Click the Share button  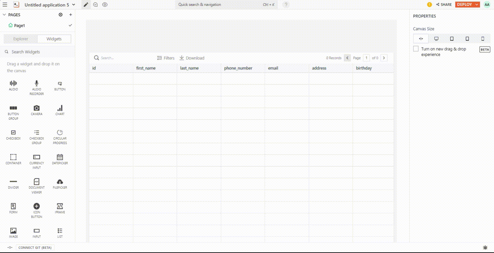[443, 5]
